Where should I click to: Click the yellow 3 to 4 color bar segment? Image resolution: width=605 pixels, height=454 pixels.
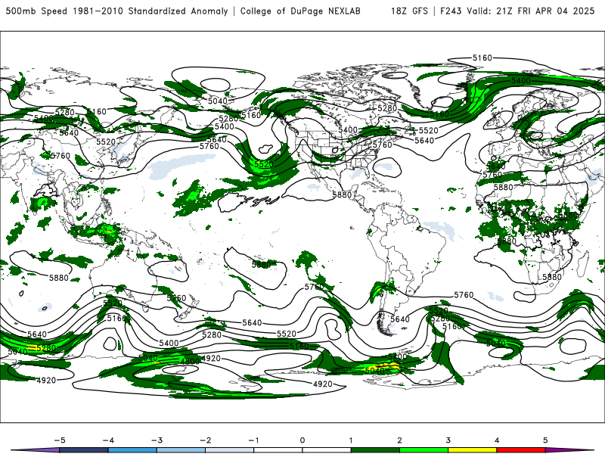tap(472, 450)
